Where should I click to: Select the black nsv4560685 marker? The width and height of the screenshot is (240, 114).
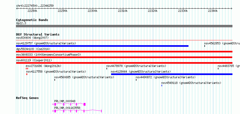55,80
